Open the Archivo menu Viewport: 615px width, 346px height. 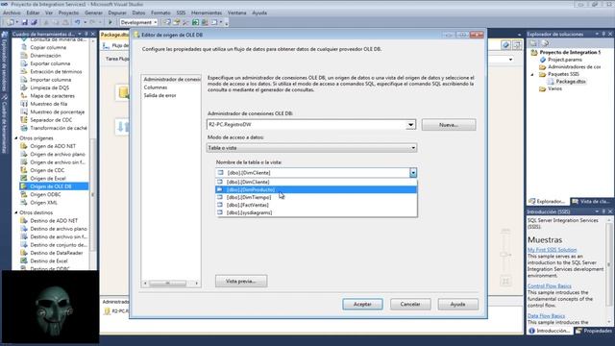pyautogui.click(x=12, y=12)
